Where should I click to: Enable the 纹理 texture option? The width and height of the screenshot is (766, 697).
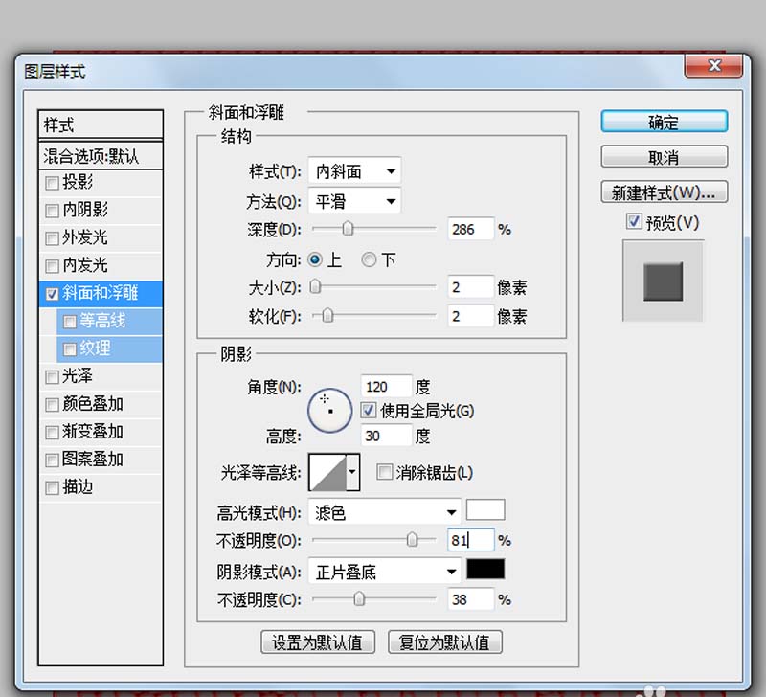(x=70, y=349)
